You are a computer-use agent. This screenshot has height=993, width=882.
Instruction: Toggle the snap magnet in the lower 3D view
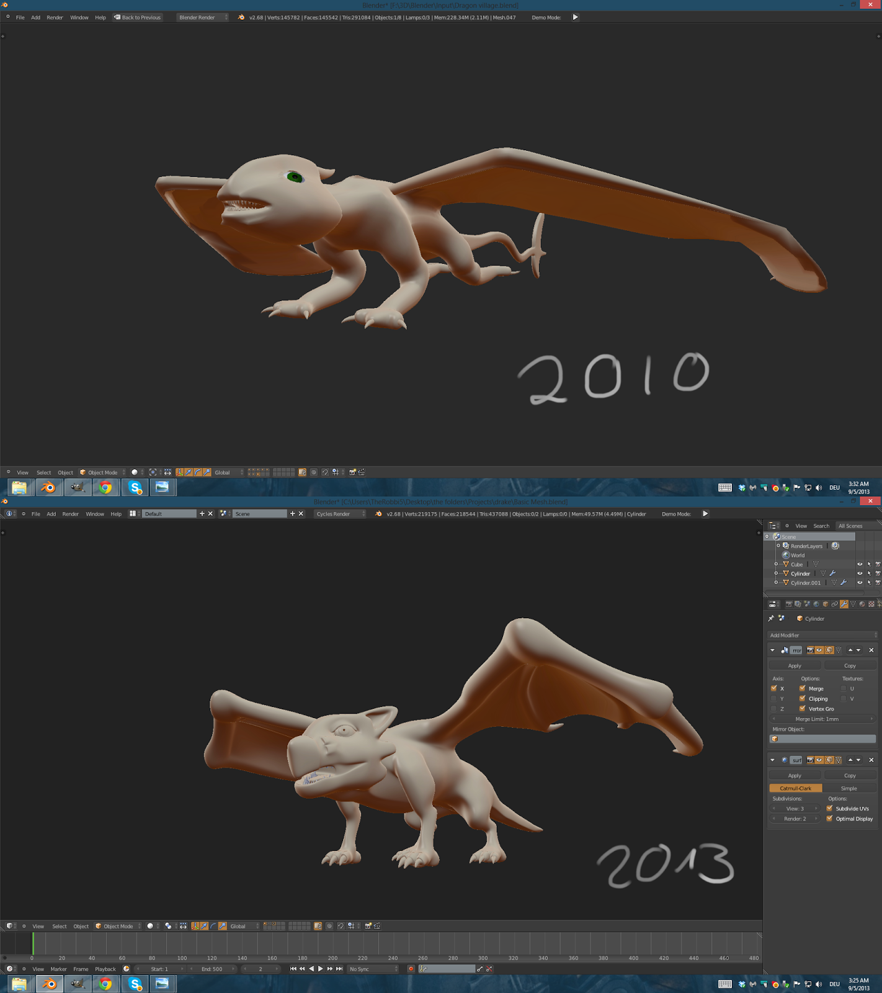pos(341,926)
